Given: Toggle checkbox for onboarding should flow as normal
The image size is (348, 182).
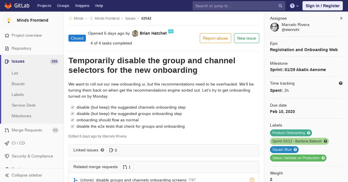Looking at the screenshot, I should point(72,120).
